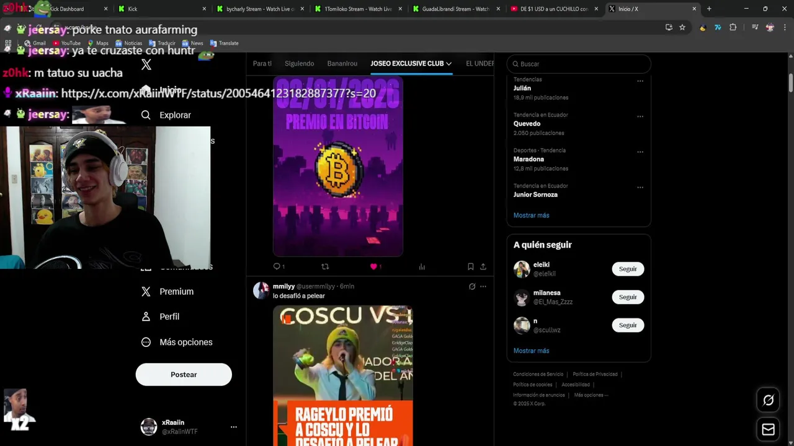Open Condiciones de Servicio link
794x446 pixels.
coord(538,374)
